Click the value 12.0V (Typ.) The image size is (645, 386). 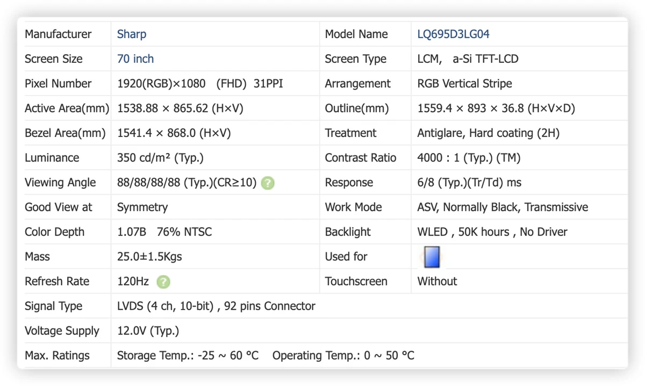148,330
